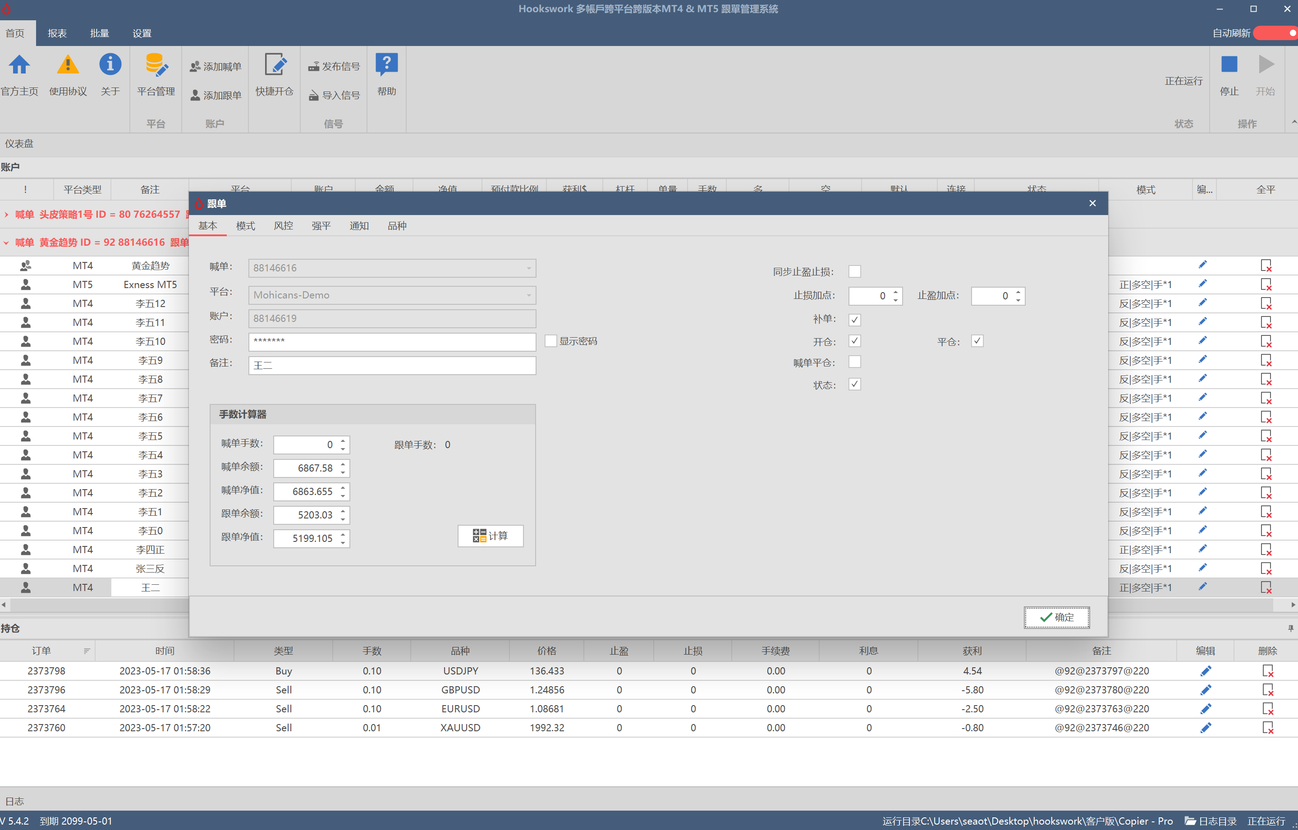1298x830 pixels.
Task: Open the 报表 ribbon tab
Action: coord(57,33)
